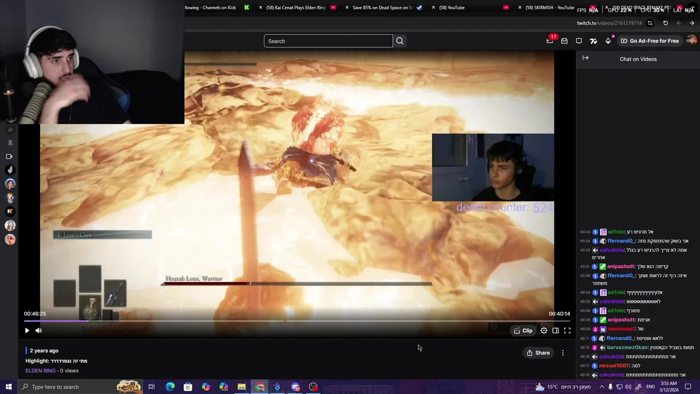Viewport: 700px width, 394px height.
Task: Launch Microsoft Edge from taskbar
Action: tap(170, 387)
